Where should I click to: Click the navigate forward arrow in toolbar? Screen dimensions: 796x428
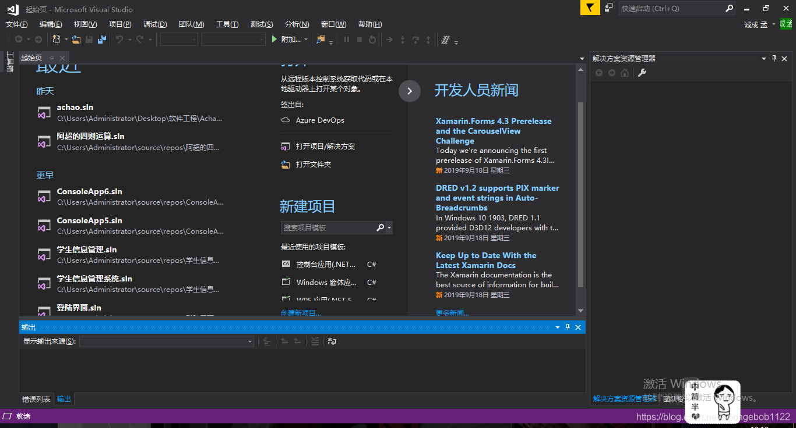point(38,40)
